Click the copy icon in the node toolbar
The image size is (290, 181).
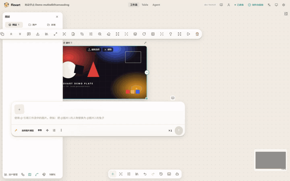(2, 34)
